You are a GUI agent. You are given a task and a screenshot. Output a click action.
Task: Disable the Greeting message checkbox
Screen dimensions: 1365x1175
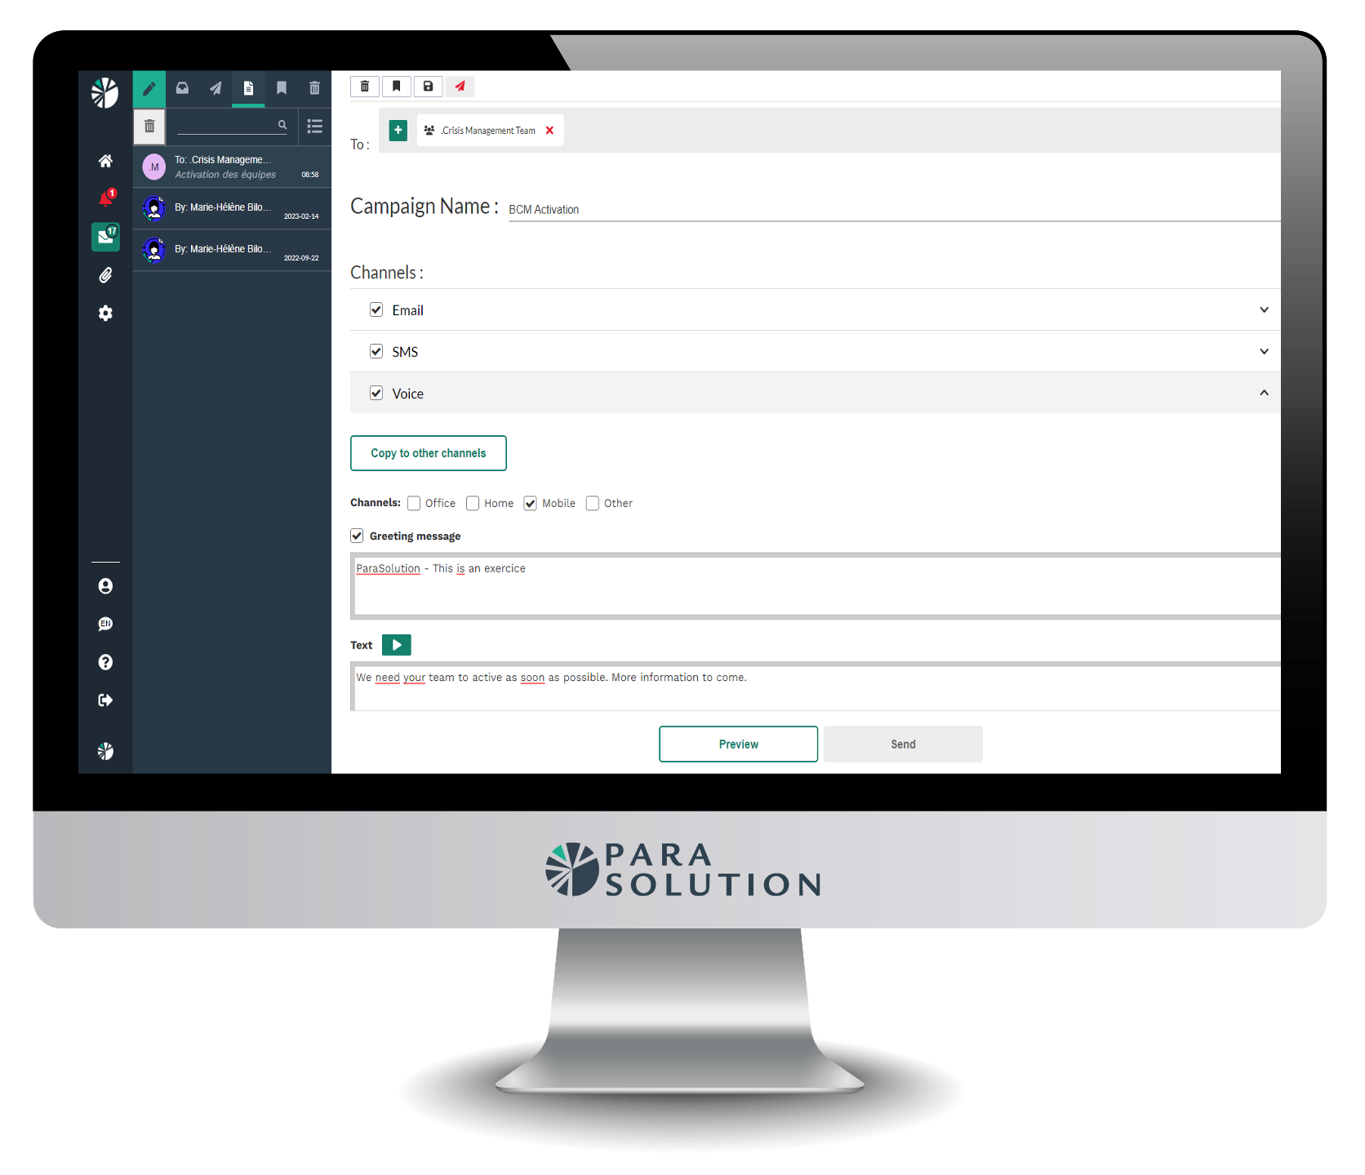[357, 535]
